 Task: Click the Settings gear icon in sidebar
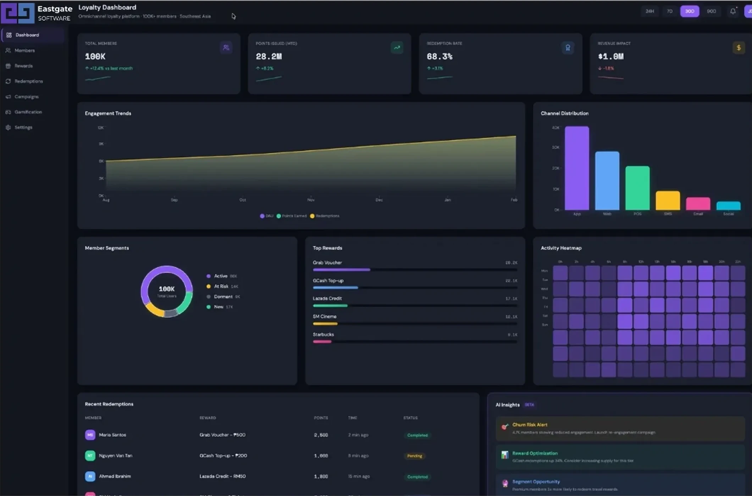(x=8, y=127)
